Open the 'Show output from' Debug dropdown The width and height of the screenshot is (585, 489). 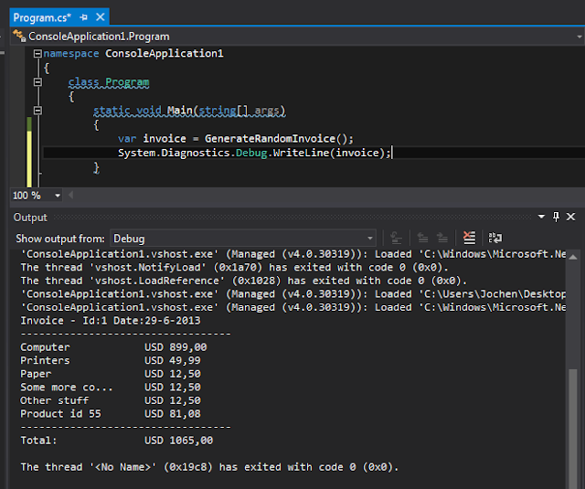[242, 238]
